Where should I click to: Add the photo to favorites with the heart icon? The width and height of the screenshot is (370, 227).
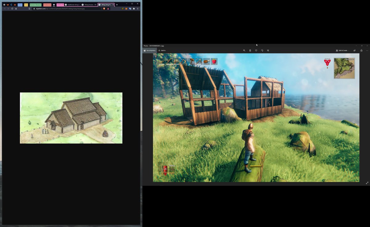[256, 50]
